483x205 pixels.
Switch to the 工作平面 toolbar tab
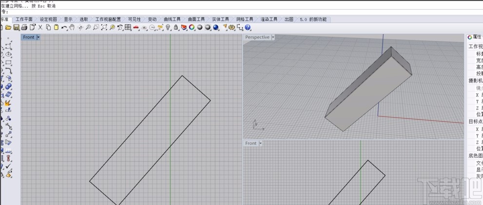(x=24, y=20)
